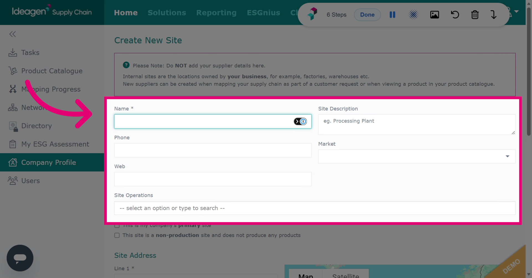Open the user account menu arrow
532x278 pixels.
tap(516, 12)
